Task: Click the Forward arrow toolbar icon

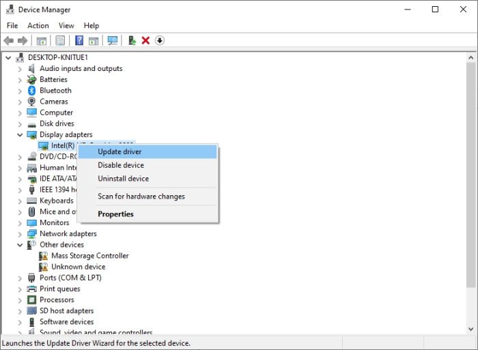Action: tap(23, 40)
